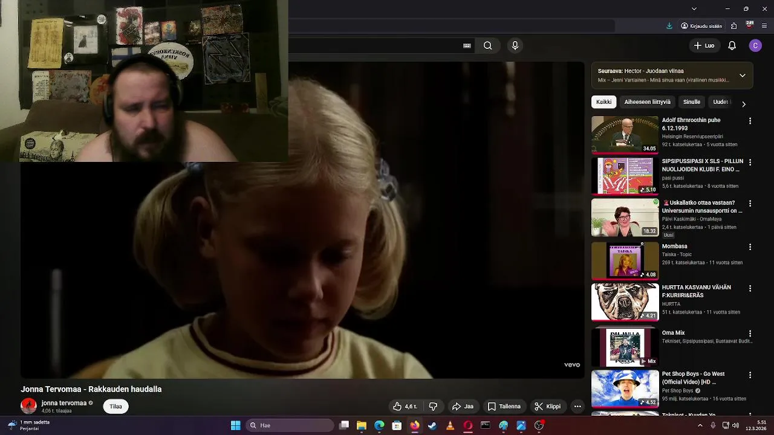Click the Luo create button
Screen dimensions: 774x435
[704, 45]
